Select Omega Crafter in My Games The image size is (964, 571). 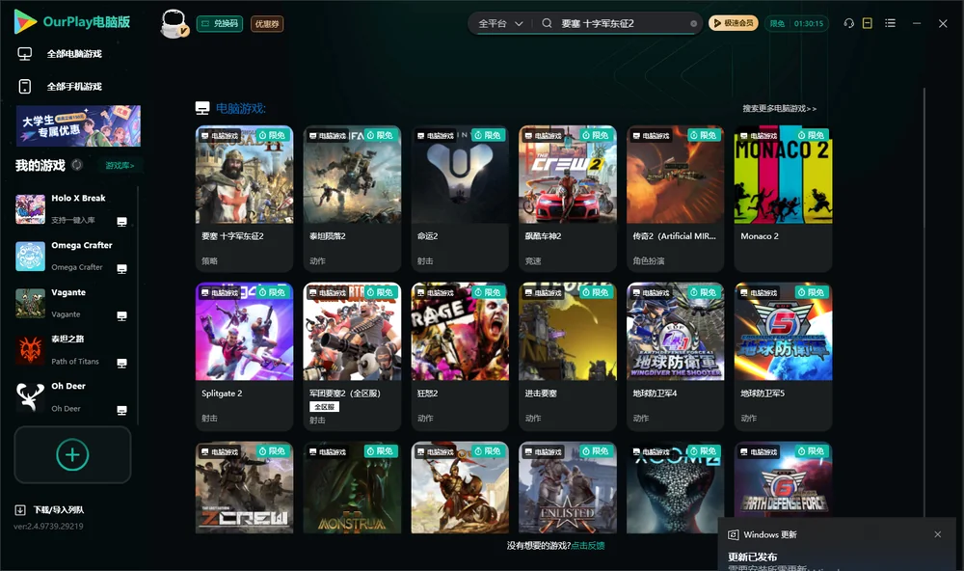click(74, 256)
